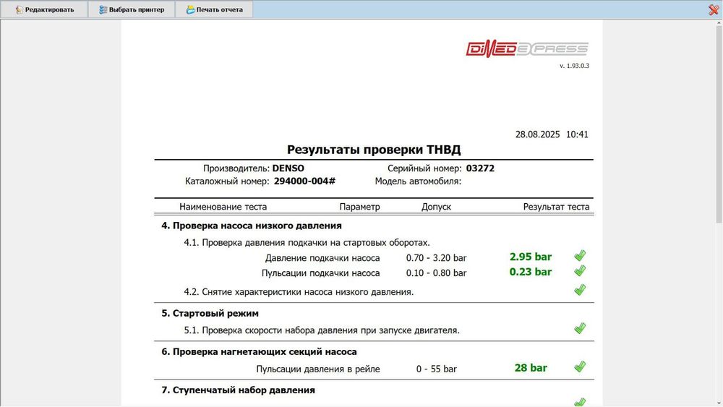Click the tolerance 0.70 - 3.20 bar
The width and height of the screenshot is (723, 407).
tap(436, 258)
